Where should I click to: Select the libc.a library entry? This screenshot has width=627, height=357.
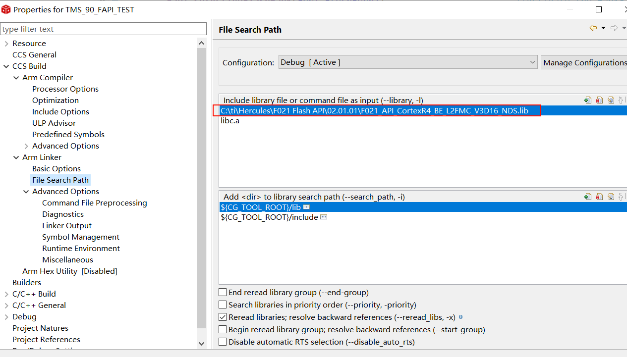pyautogui.click(x=230, y=121)
